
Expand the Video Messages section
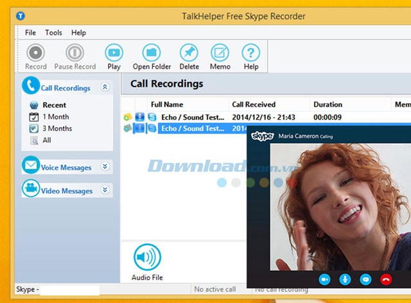click(x=105, y=189)
